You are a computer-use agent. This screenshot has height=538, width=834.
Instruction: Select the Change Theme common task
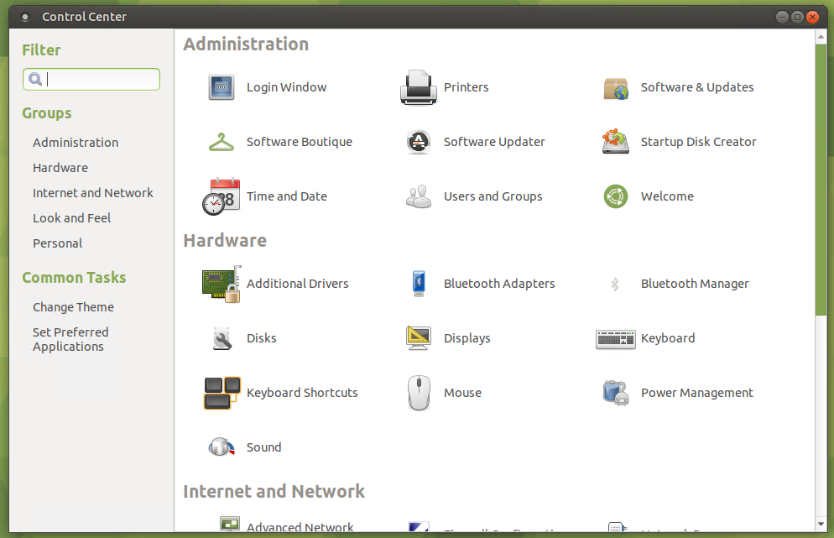coord(73,307)
